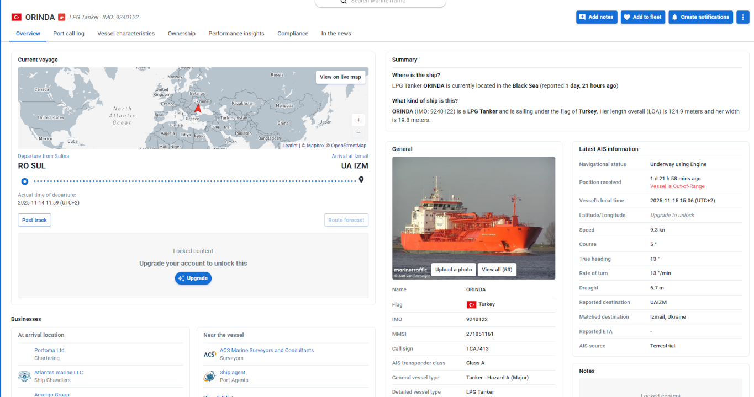Click the Add notes button
The width and height of the screenshot is (754, 397).
click(x=596, y=17)
